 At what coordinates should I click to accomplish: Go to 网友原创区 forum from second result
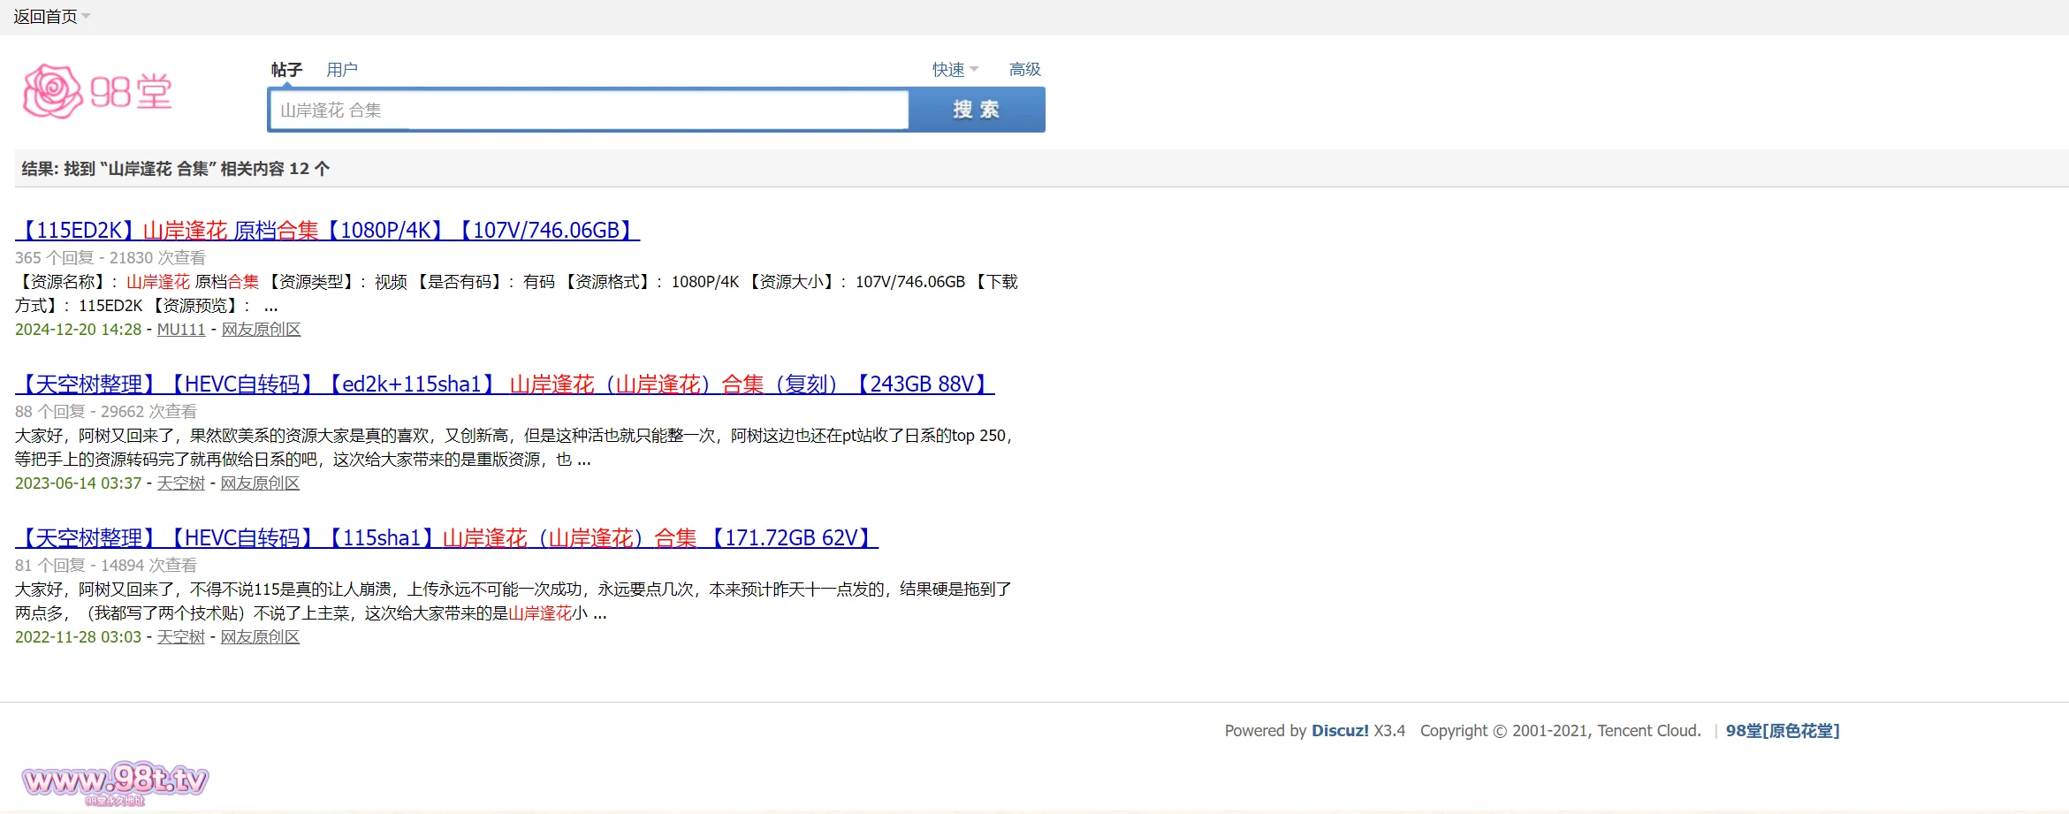260,483
